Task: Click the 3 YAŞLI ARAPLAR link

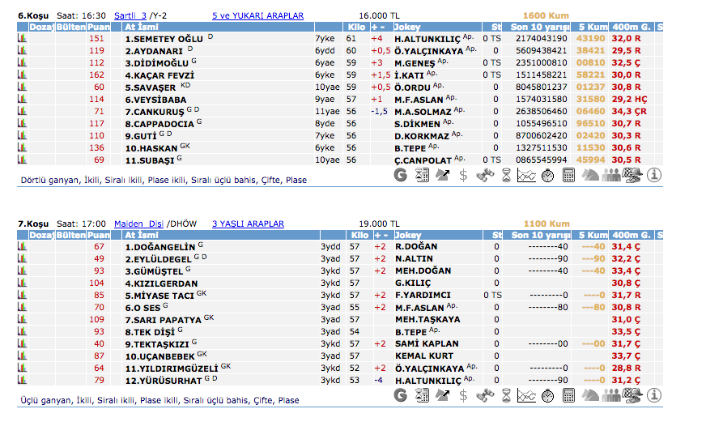Action: [x=248, y=224]
